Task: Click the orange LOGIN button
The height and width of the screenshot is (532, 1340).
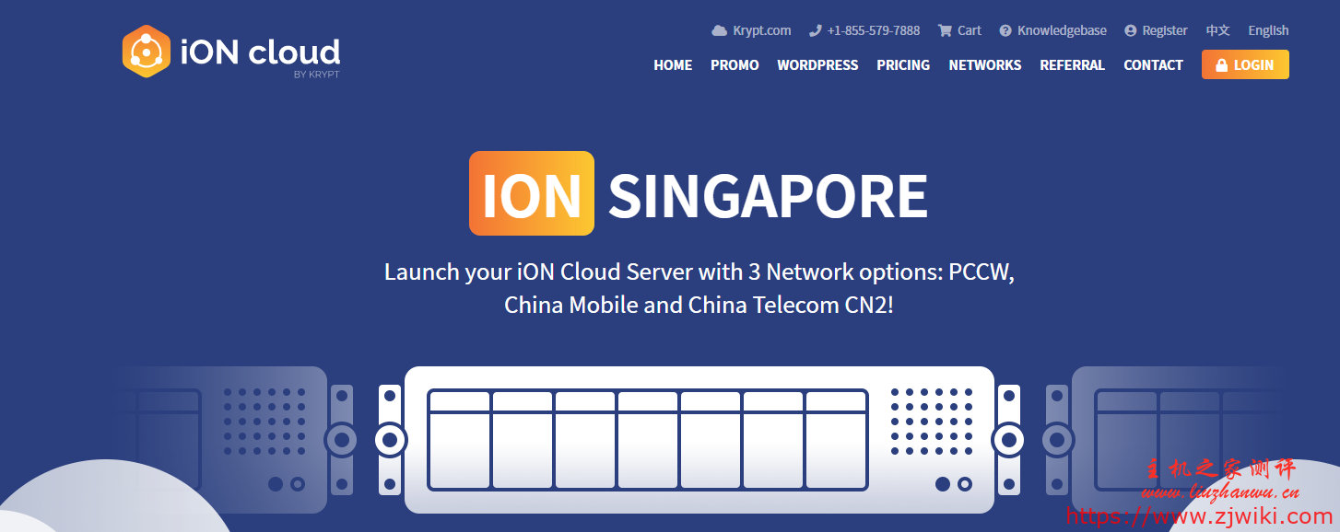Action: coord(1245,64)
